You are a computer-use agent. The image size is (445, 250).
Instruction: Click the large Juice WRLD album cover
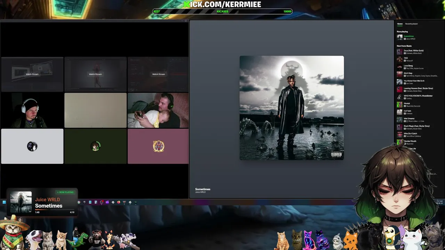(292, 108)
